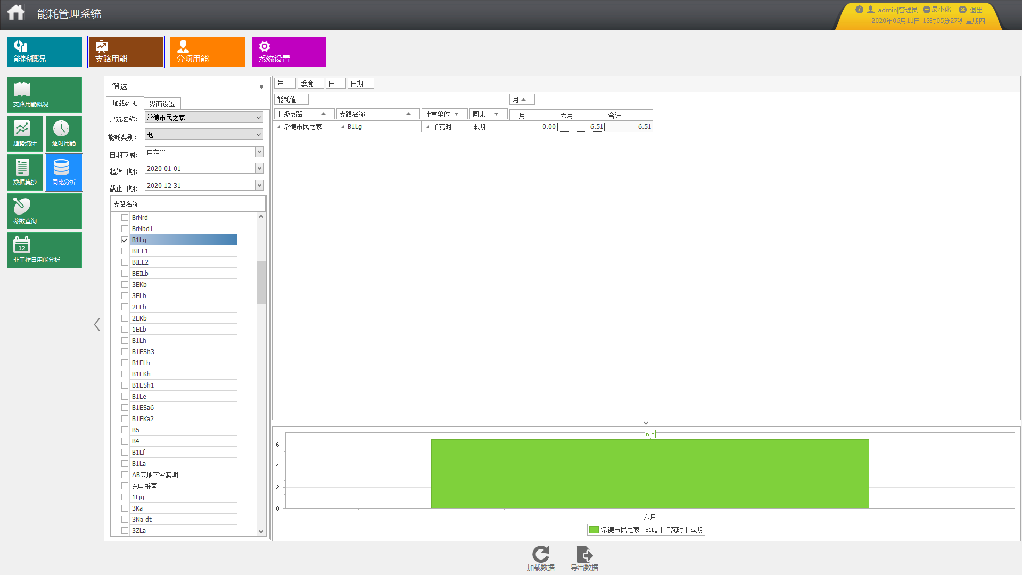The width and height of the screenshot is (1022, 575).
Task: Click the green legend swatch for B1Lg
Action: pyautogui.click(x=594, y=530)
